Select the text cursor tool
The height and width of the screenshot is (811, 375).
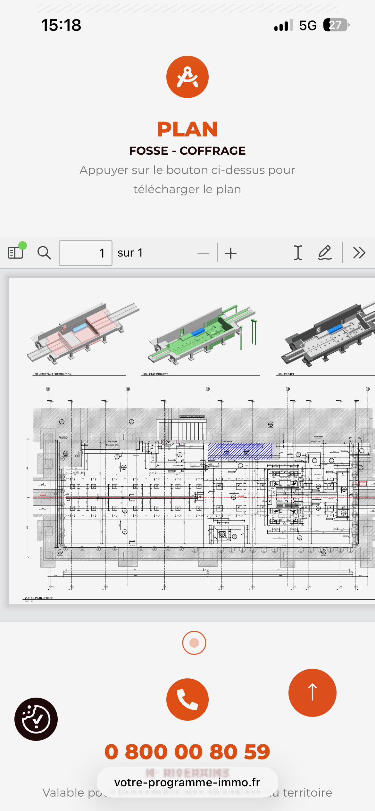[298, 253]
